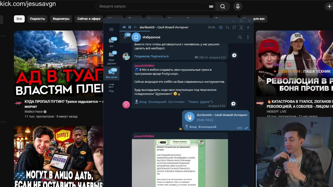Viewport: 333px width, 187px height.
Task: Open the Denny's tipping video thumbnail
Action: [59, 157]
